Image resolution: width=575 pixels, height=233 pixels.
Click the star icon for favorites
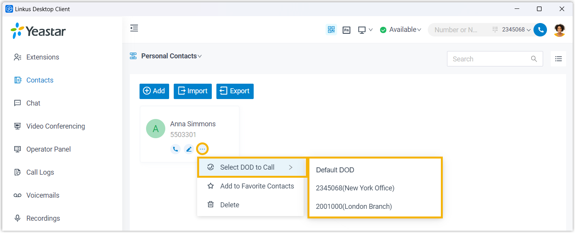211,186
